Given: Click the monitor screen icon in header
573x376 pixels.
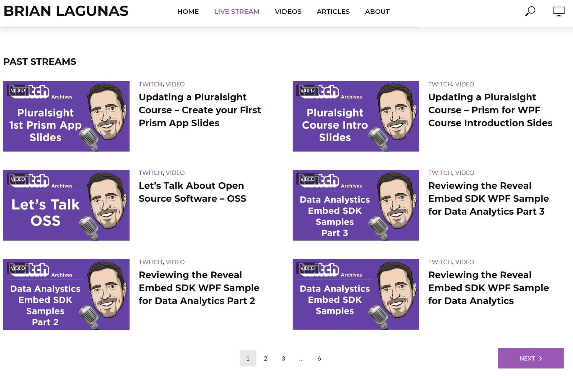Looking at the screenshot, I should (x=559, y=11).
